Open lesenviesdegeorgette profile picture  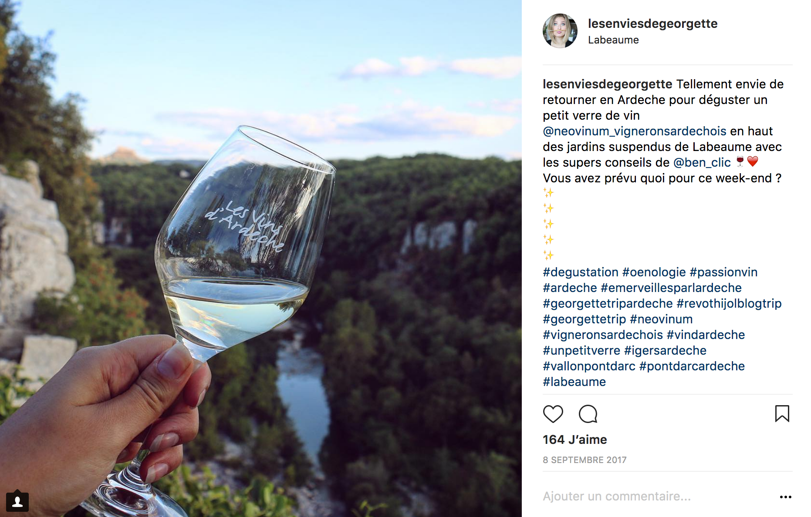pyautogui.click(x=560, y=31)
